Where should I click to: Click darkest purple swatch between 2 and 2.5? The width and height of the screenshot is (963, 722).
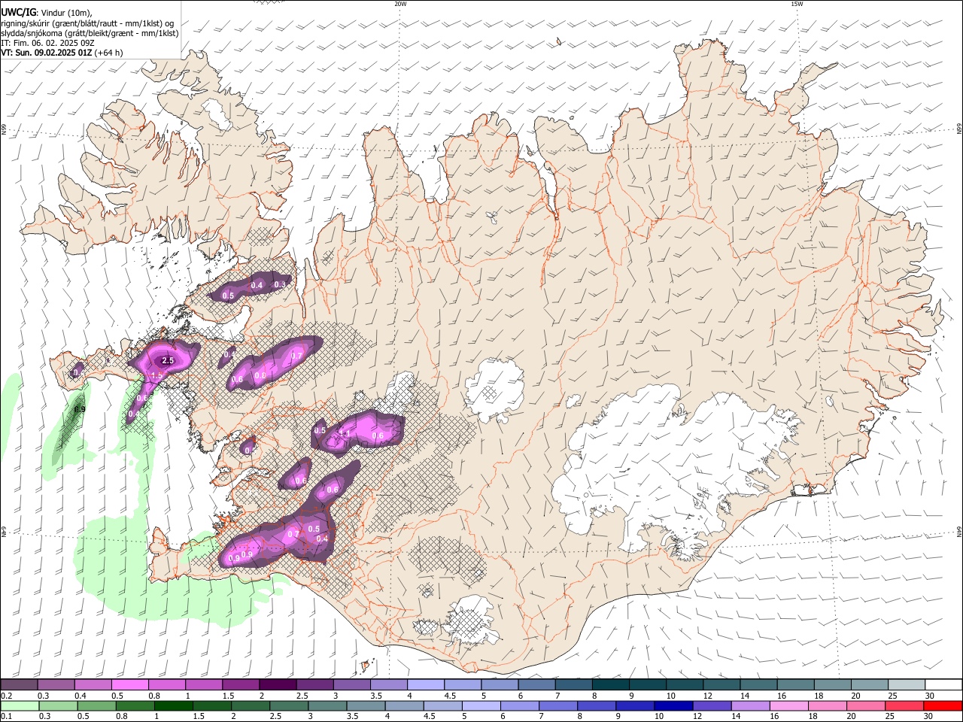tap(277, 685)
